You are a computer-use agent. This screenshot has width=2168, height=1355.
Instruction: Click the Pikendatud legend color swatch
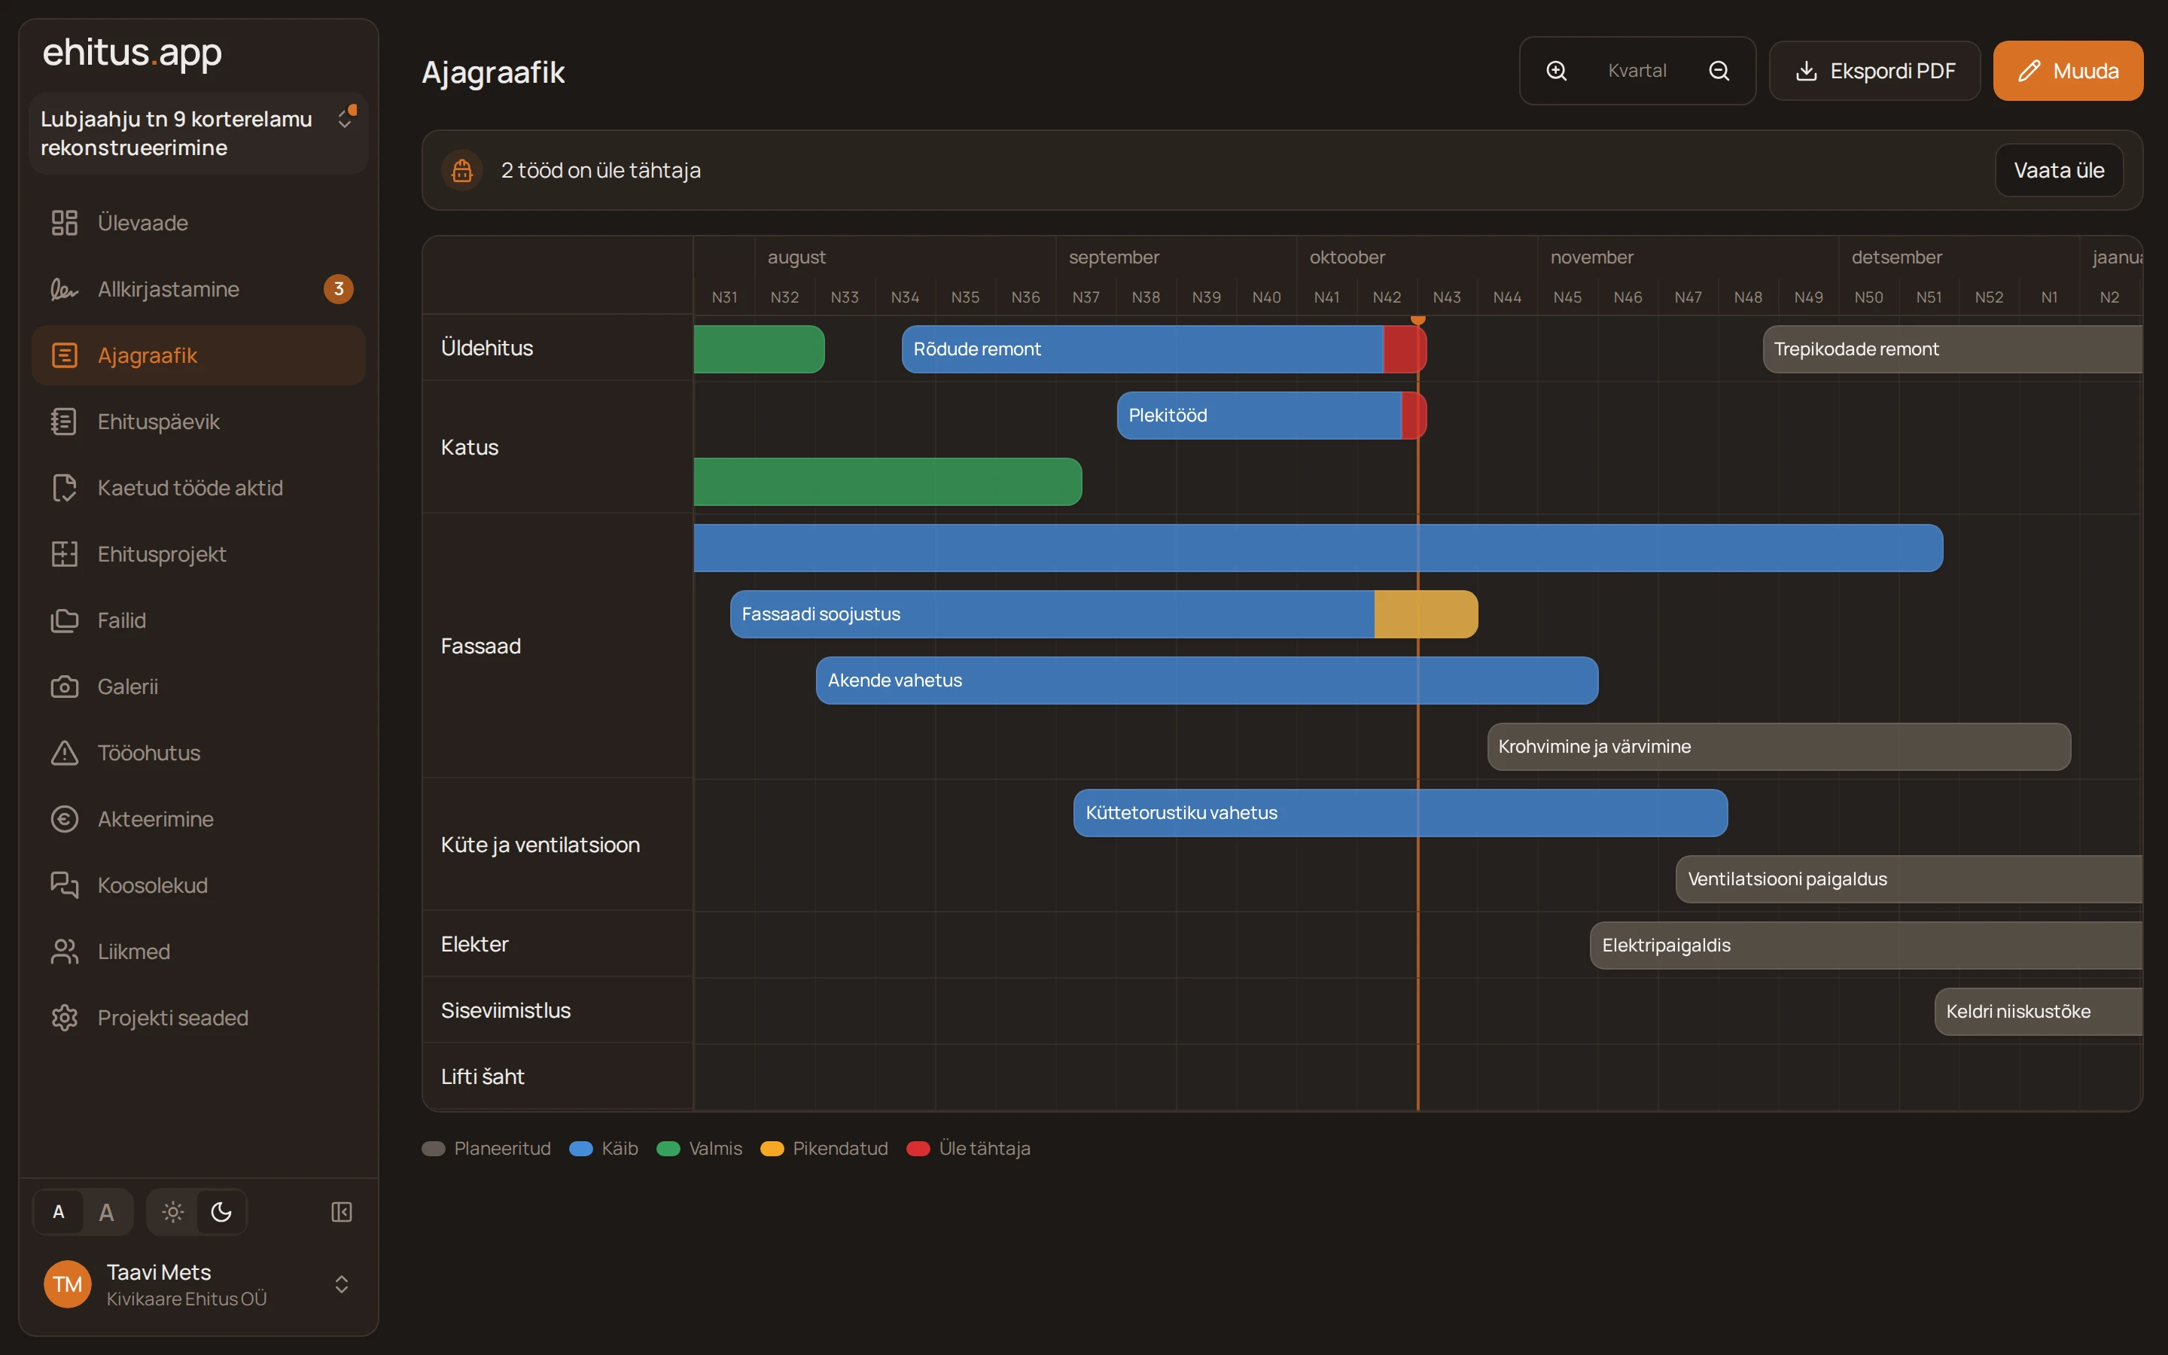772,1149
